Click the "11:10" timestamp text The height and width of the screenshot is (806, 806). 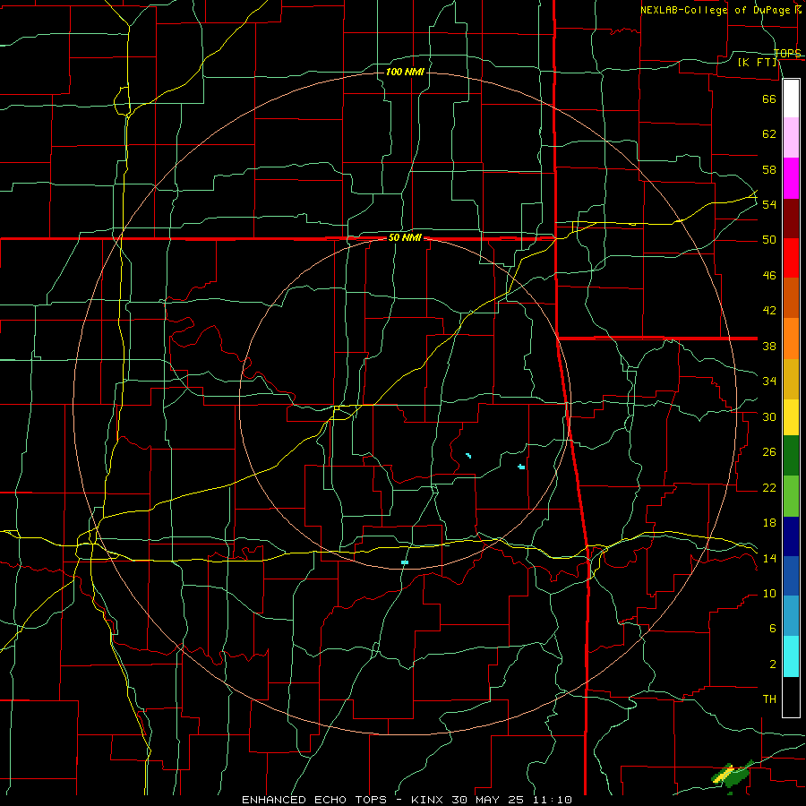pyautogui.click(x=553, y=800)
